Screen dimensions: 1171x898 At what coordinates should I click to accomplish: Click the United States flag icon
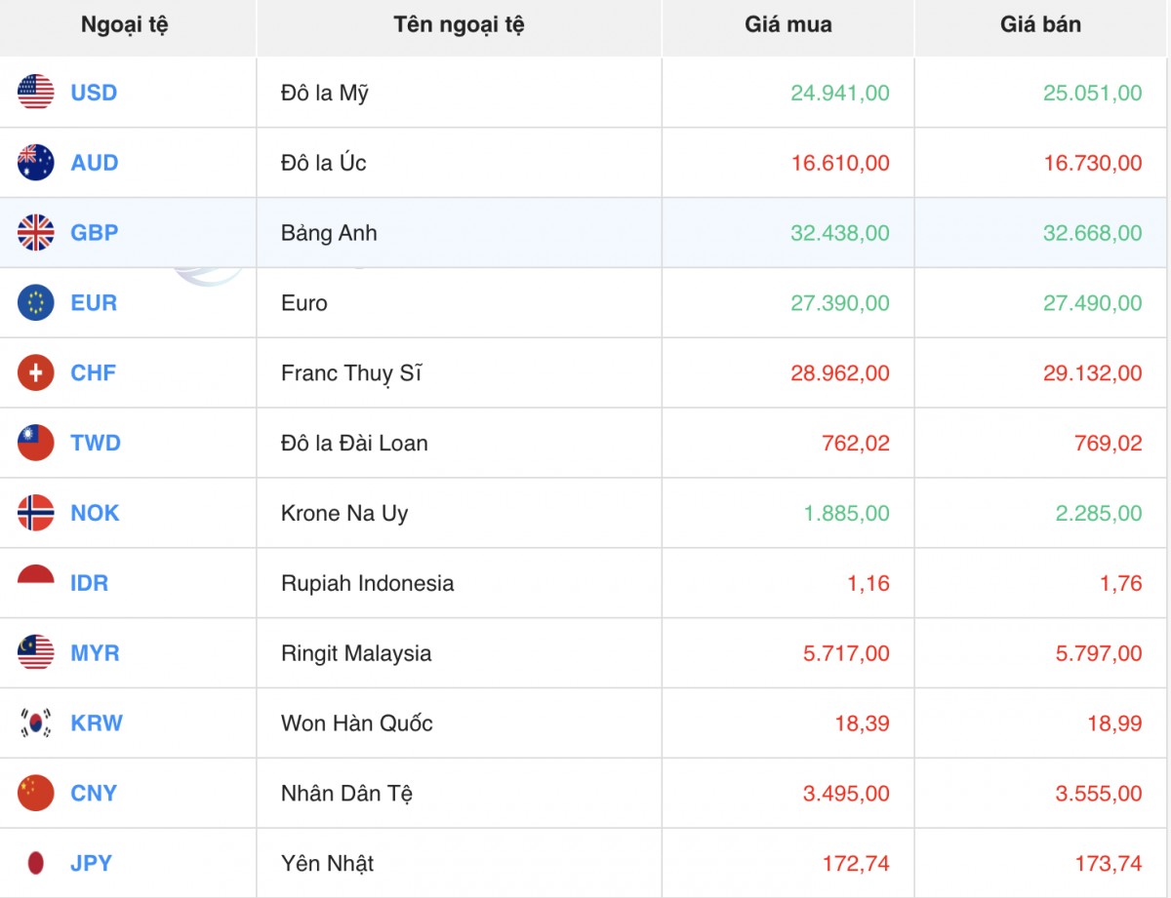pyautogui.click(x=36, y=93)
